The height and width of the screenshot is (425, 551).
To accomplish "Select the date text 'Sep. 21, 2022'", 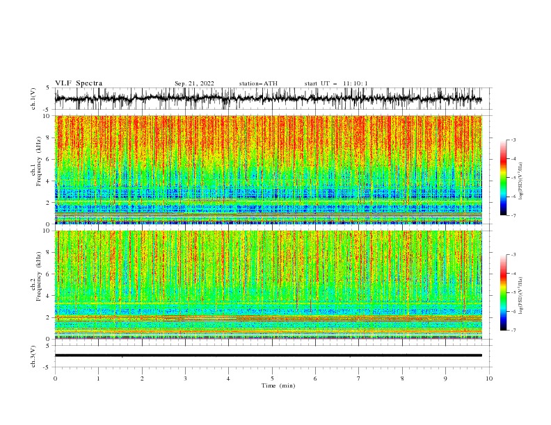I will coord(194,83).
